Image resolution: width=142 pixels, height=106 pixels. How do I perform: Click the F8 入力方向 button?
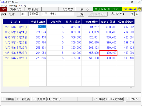(x=116, y=99)
